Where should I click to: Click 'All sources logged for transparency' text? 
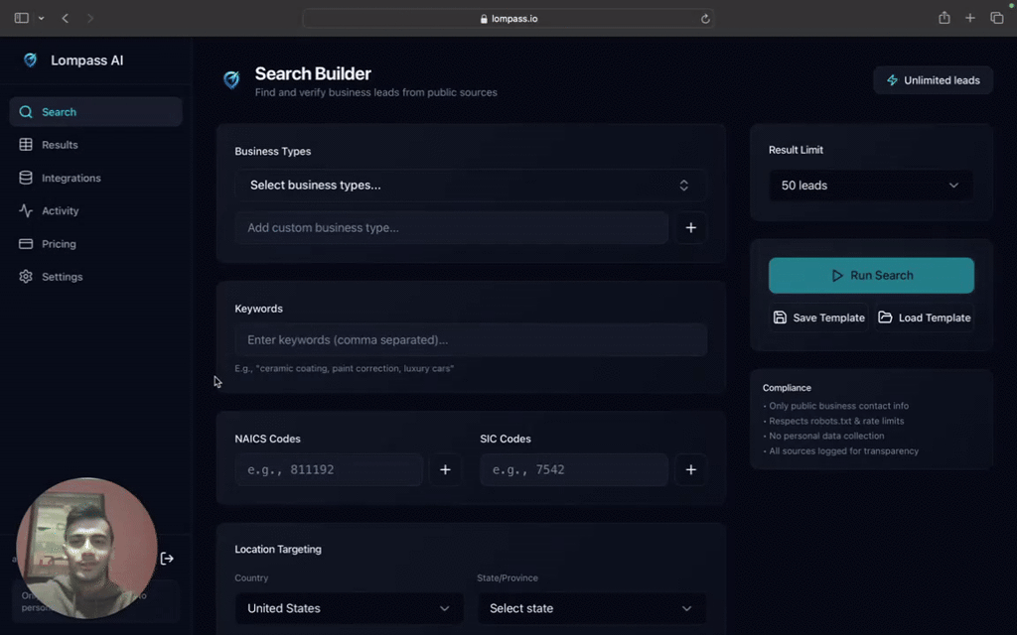[x=844, y=451]
